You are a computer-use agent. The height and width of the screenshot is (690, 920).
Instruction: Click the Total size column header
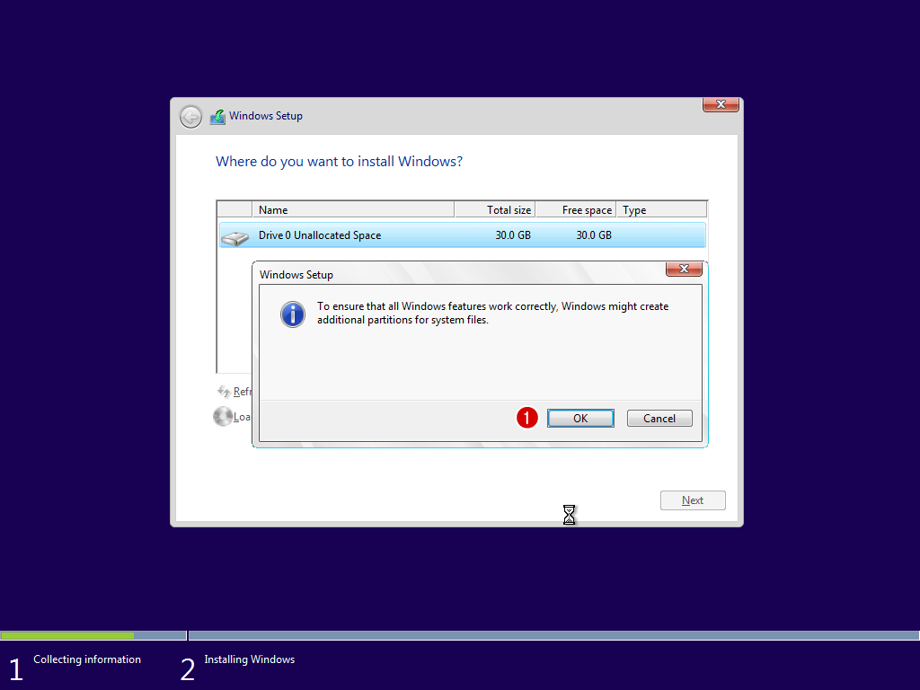(495, 210)
